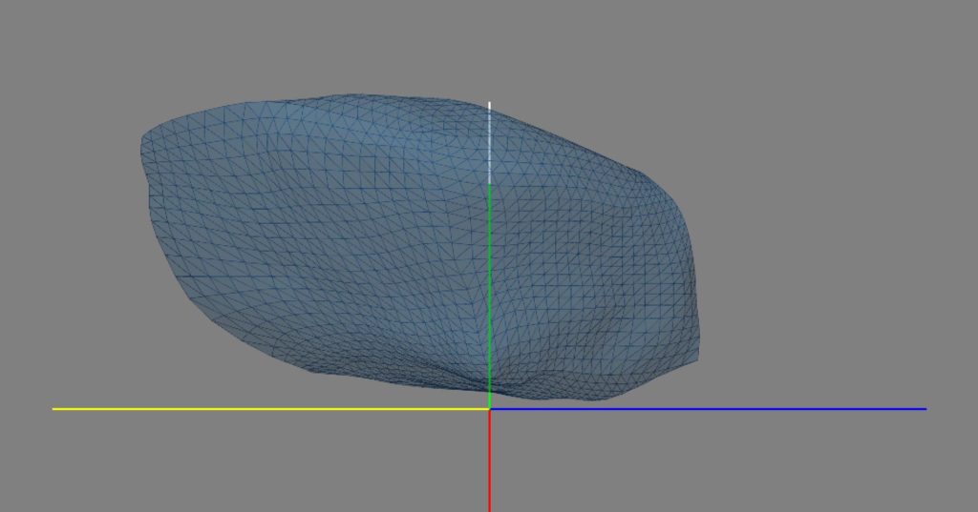Click the blue axis line
The width and height of the screenshot is (978, 512).
point(707,409)
